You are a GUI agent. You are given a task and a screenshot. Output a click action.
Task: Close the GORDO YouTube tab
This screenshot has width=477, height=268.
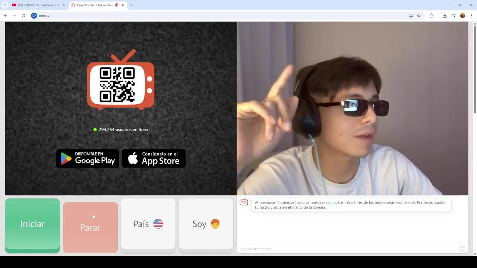click(x=63, y=5)
